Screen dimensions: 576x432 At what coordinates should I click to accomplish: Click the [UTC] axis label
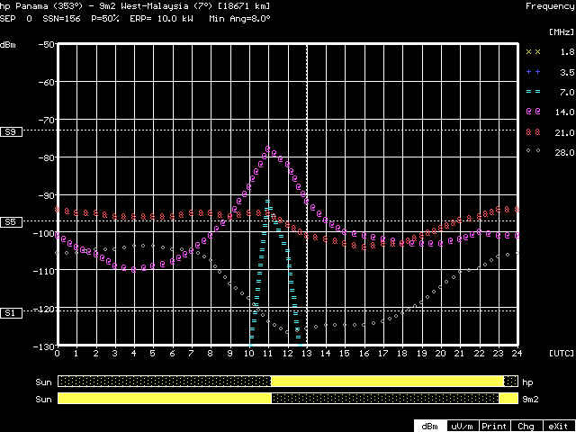[x=562, y=354]
